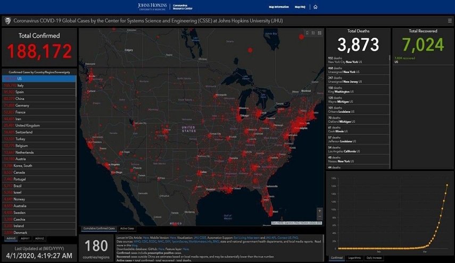Click the 120 deaths Wayne Michigan entry
This screenshot has height=263, width=455.
point(358,100)
